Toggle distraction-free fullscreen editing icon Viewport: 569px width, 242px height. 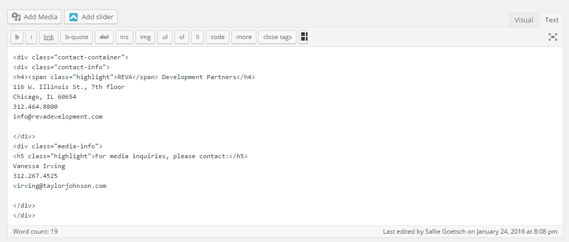[x=553, y=36]
